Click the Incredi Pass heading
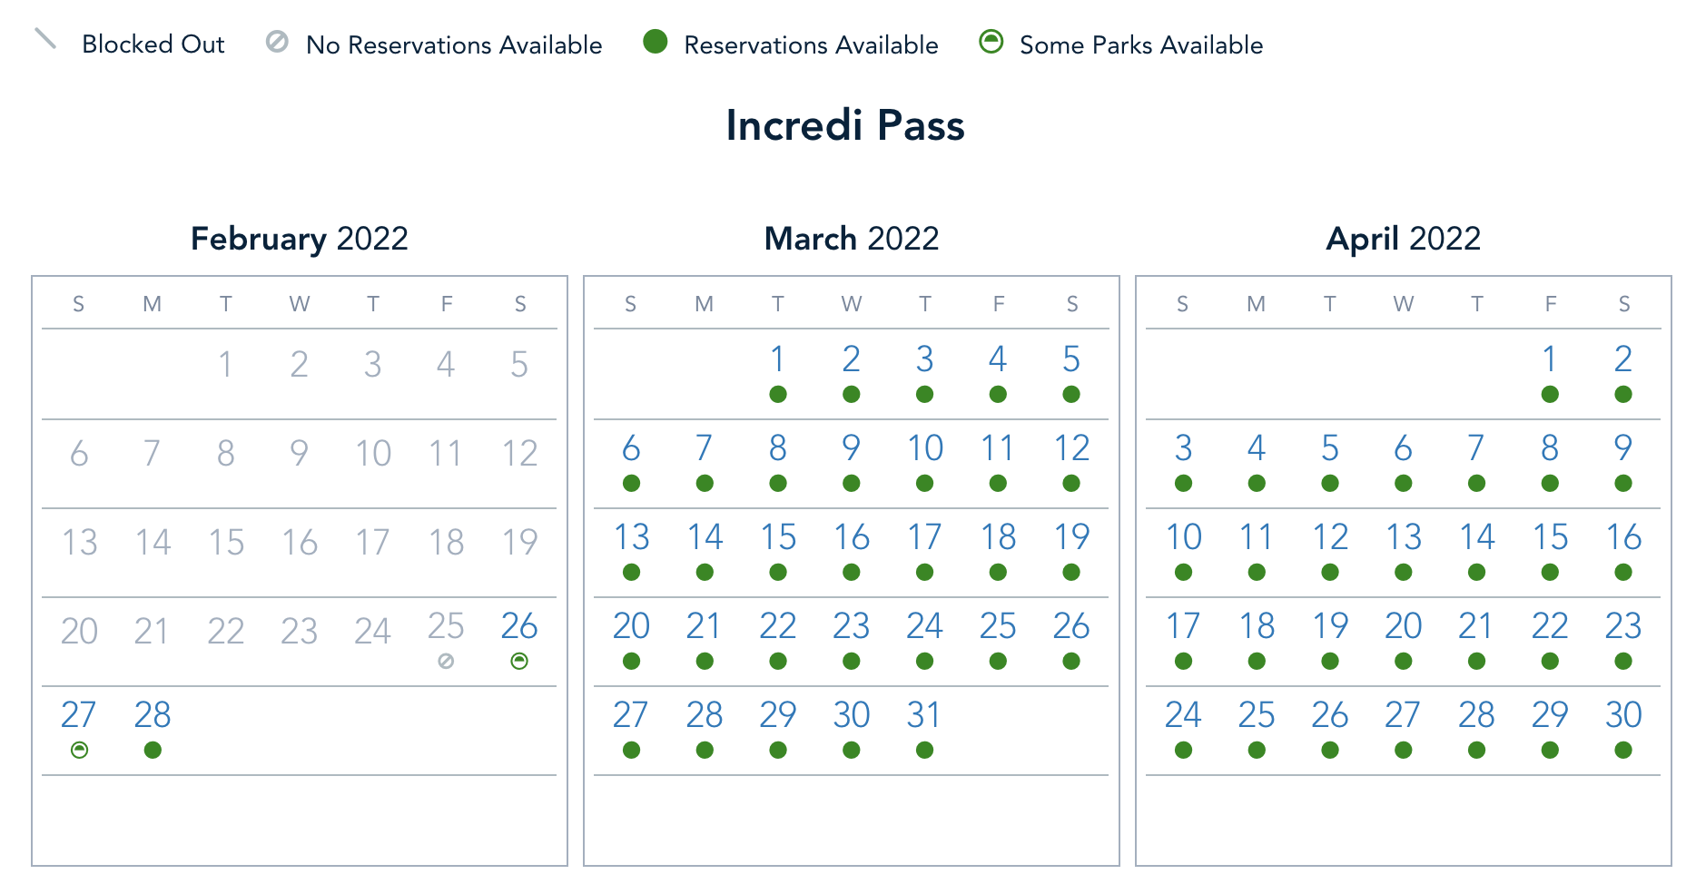This screenshot has width=1696, height=894. point(845,125)
